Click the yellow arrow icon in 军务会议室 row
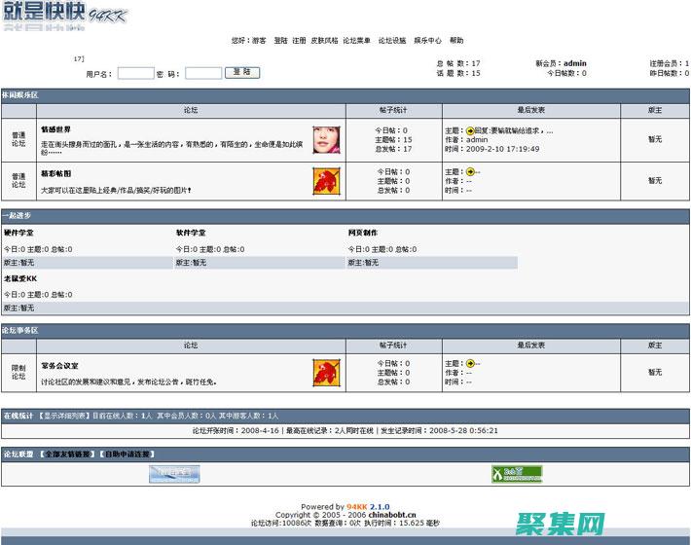 click(470, 363)
